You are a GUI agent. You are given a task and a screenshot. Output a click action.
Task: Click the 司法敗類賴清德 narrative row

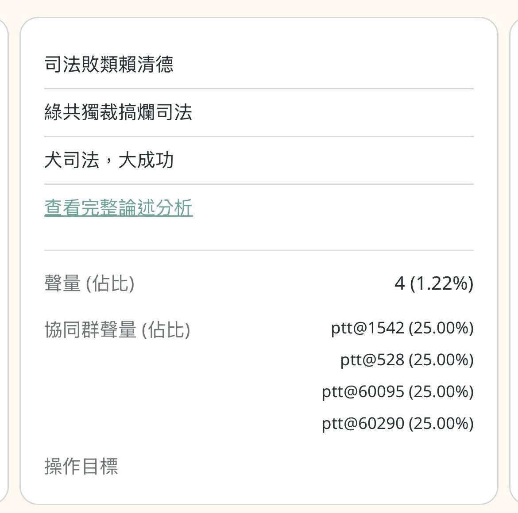click(109, 65)
